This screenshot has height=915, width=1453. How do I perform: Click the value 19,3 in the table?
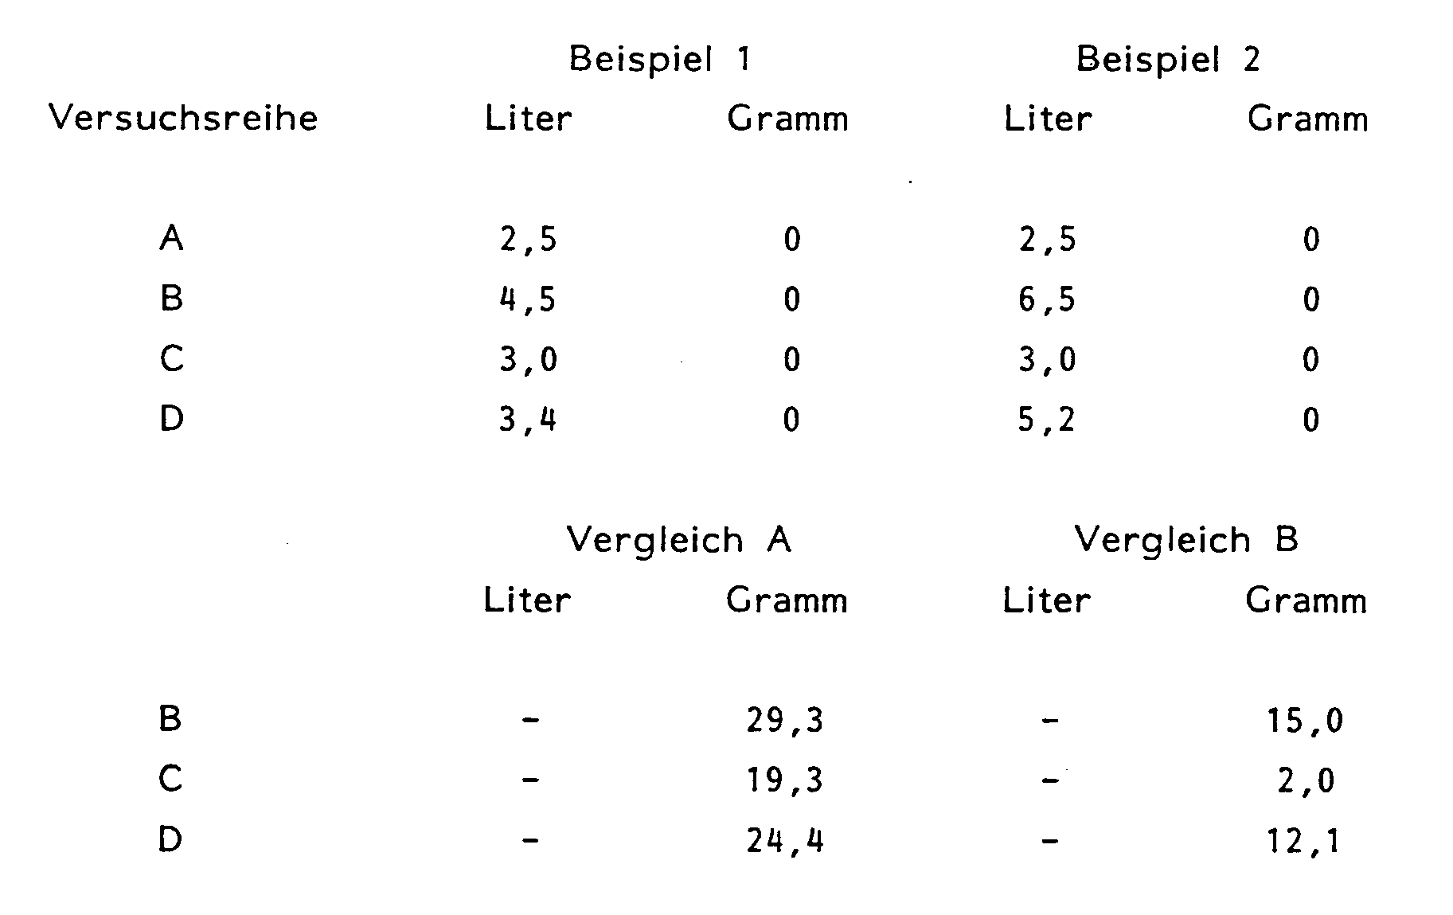(785, 780)
